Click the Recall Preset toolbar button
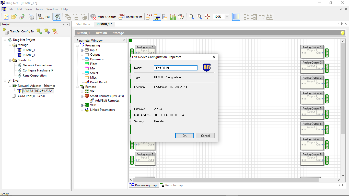This screenshot has height=196, width=349. click(131, 17)
